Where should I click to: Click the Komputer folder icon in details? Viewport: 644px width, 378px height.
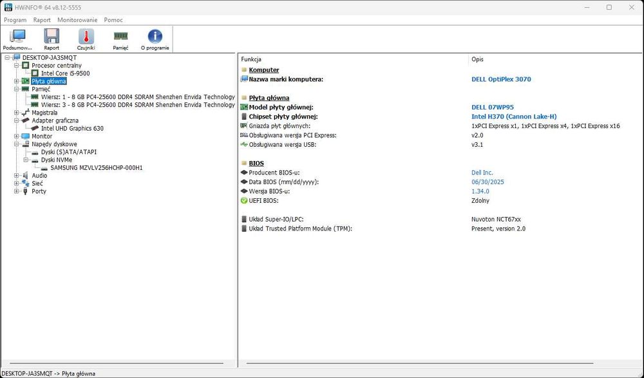tap(244, 70)
